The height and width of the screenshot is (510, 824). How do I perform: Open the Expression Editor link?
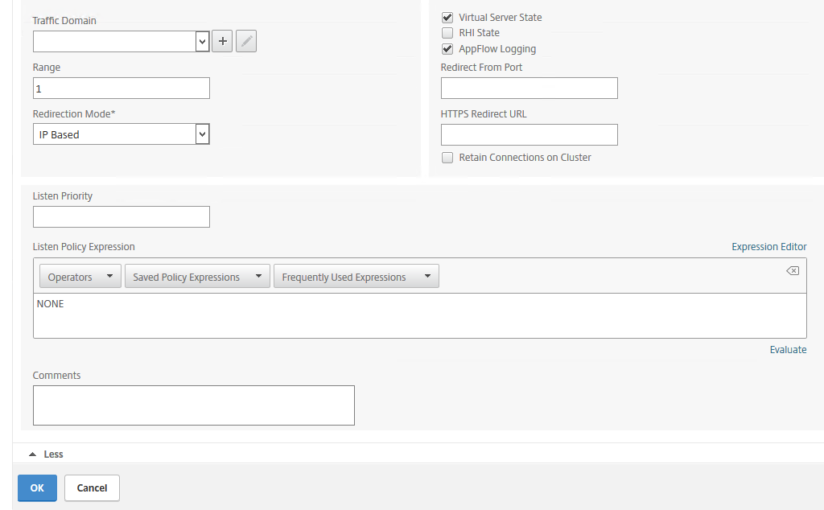coord(768,247)
